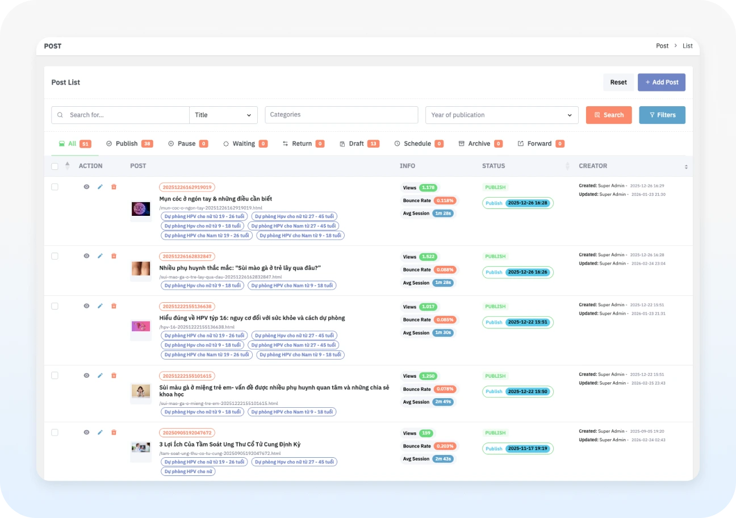The height and width of the screenshot is (518, 736).
Task: Open the Title search-field dropdown
Action: point(223,115)
